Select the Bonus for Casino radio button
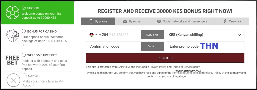 pos(24,31)
